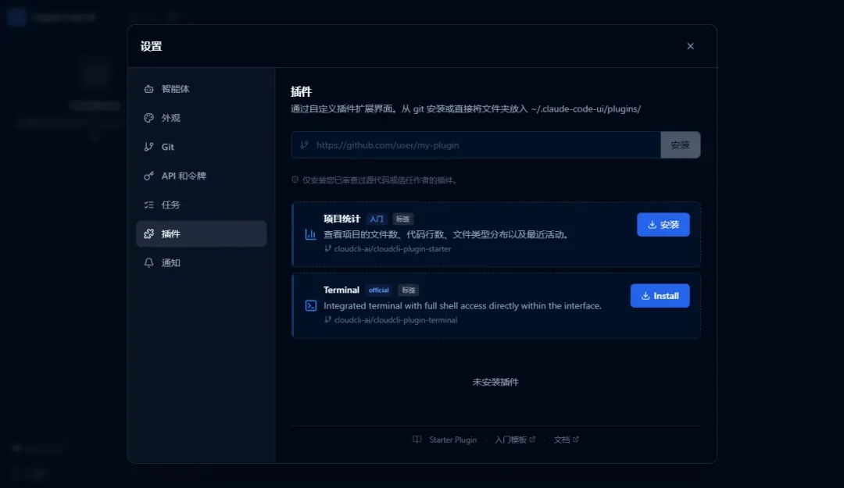Switch to the 外观 settings section
The width and height of the screenshot is (844, 488).
pyautogui.click(x=201, y=118)
